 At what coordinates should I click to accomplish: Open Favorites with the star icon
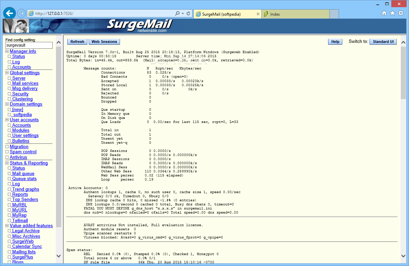coord(392,13)
